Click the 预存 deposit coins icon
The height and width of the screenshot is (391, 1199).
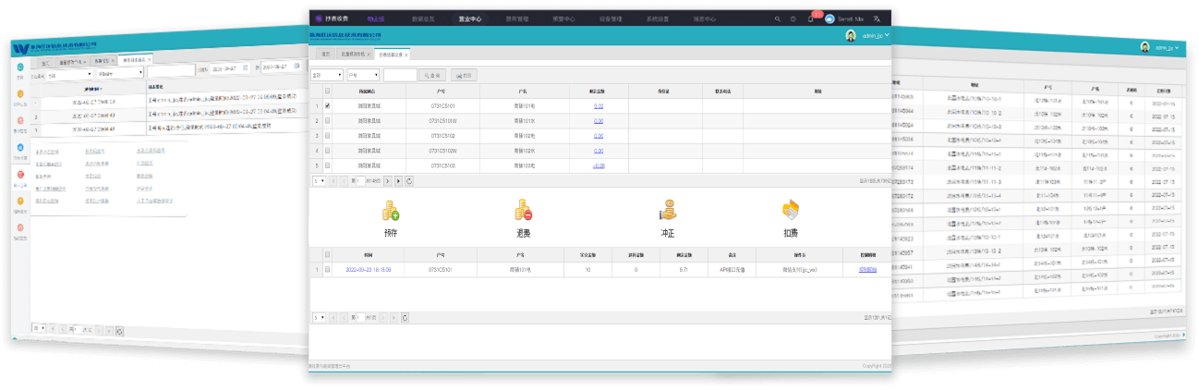tap(390, 211)
